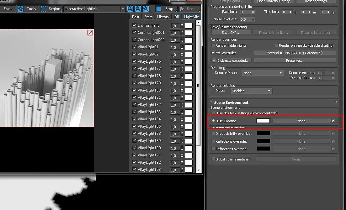Uncheck the Environment light checkbox
346x210 pixels.
(134, 25)
